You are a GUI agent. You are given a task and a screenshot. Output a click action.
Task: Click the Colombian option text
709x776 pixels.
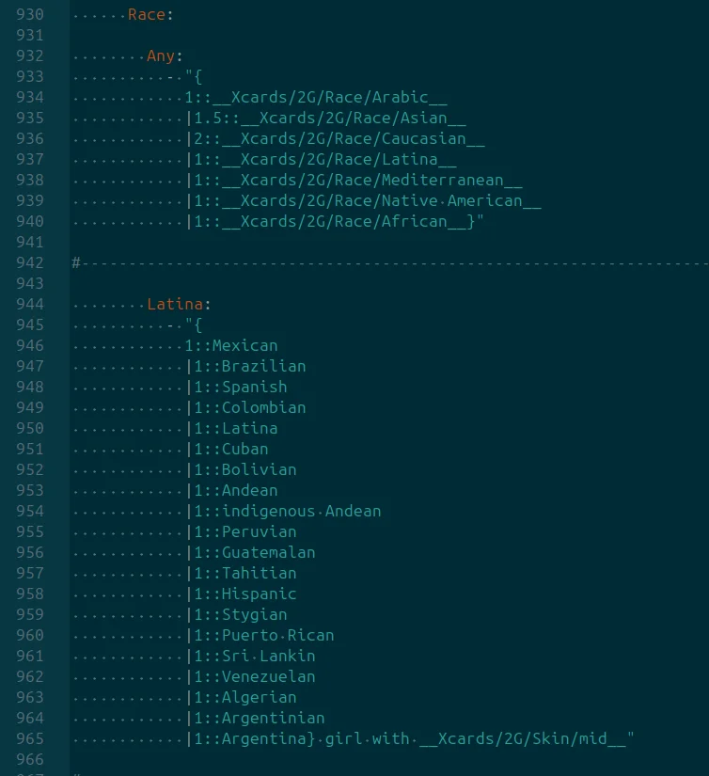tap(263, 408)
